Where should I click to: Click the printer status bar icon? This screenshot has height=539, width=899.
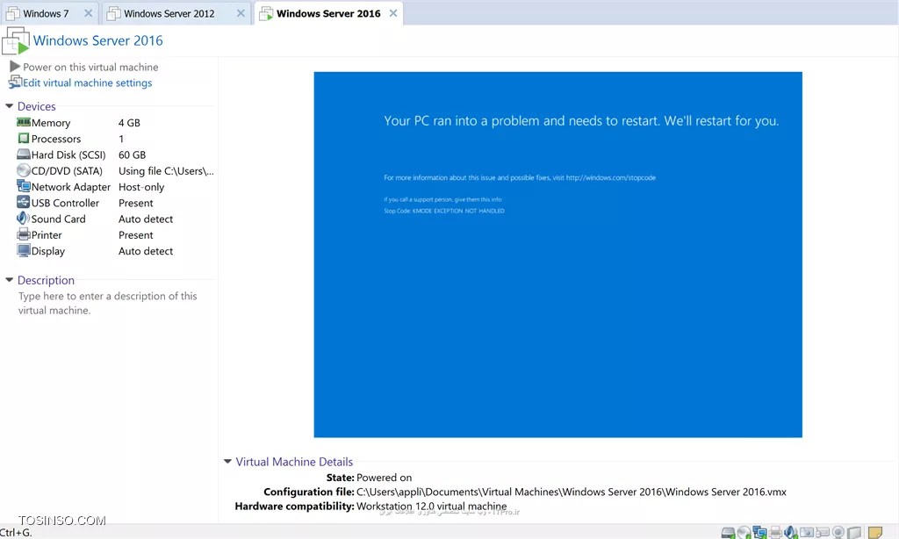775,533
